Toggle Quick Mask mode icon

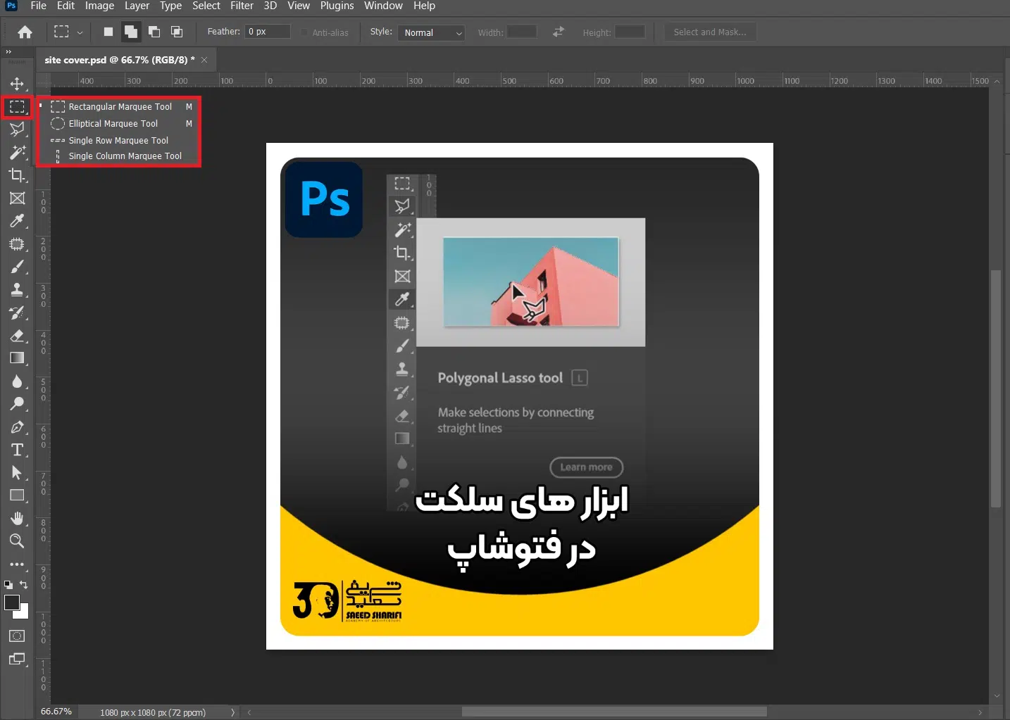(x=17, y=636)
